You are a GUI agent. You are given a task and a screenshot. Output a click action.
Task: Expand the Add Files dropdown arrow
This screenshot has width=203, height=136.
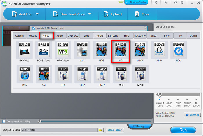tap(37, 14)
